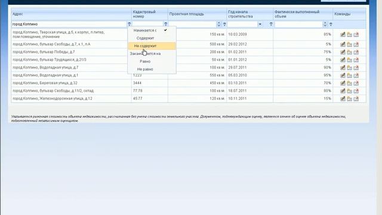Choose 'Равно' filter option
The image size is (382, 215).
click(152, 62)
